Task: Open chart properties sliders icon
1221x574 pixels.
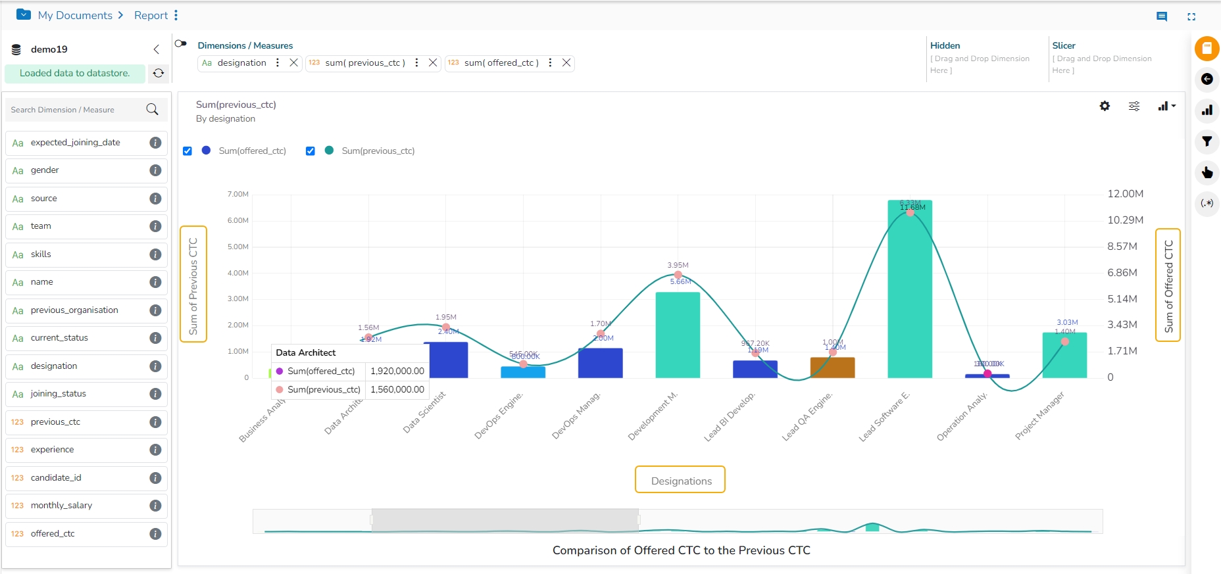Action: (1134, 106)
